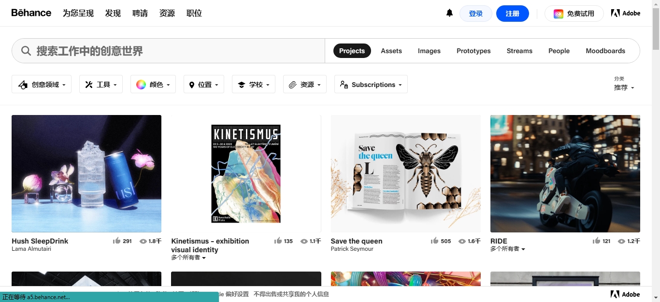Click the color wheel filter icon
The height and width of the screenshot is (302, 660).
click(141, 85)
